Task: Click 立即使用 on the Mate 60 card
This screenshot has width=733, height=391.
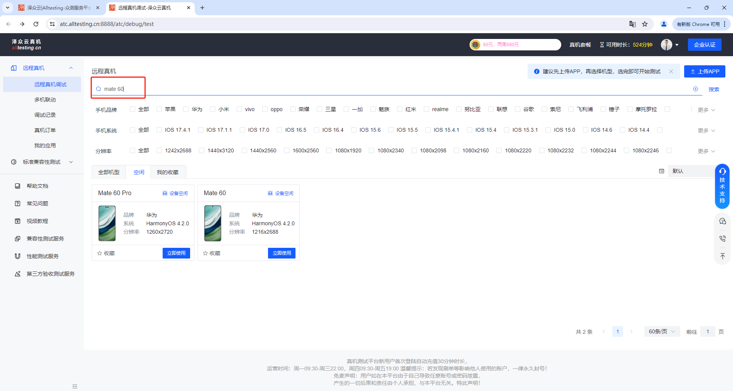Action: pos(282,253)
